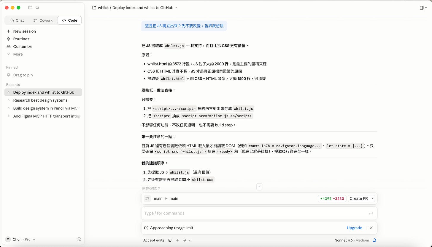This screenshot has height=247, width=432.
Task: Click the '我的建議順序：' heading
Action: pos(155,163)
